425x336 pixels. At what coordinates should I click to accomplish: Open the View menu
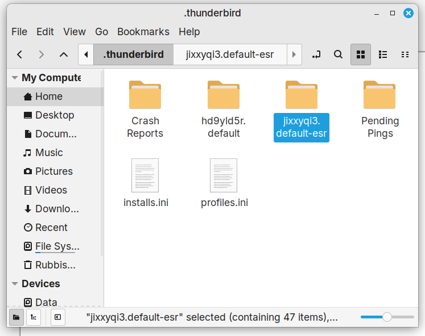click(75, 32)
